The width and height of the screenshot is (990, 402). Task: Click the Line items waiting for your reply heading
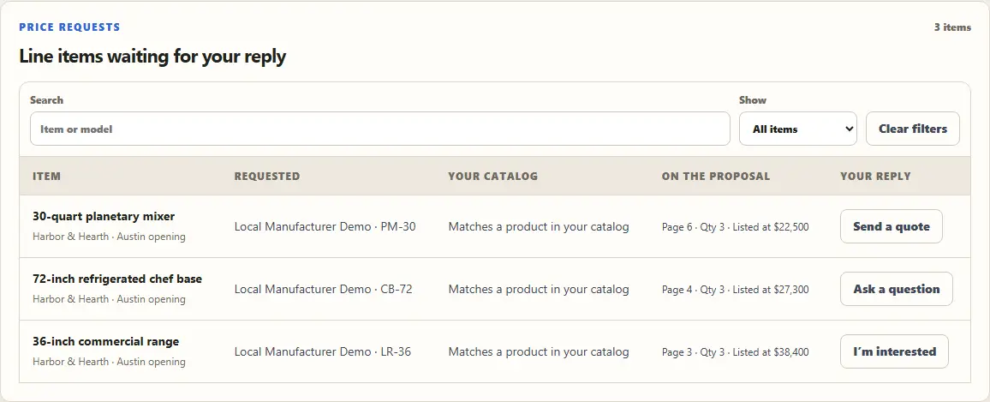pos(152,57)
